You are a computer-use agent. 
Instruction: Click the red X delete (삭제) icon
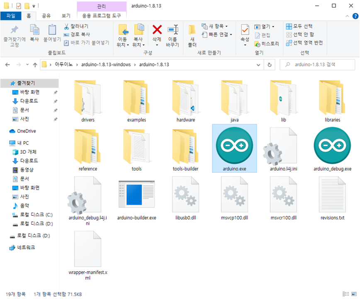point(157,30)
